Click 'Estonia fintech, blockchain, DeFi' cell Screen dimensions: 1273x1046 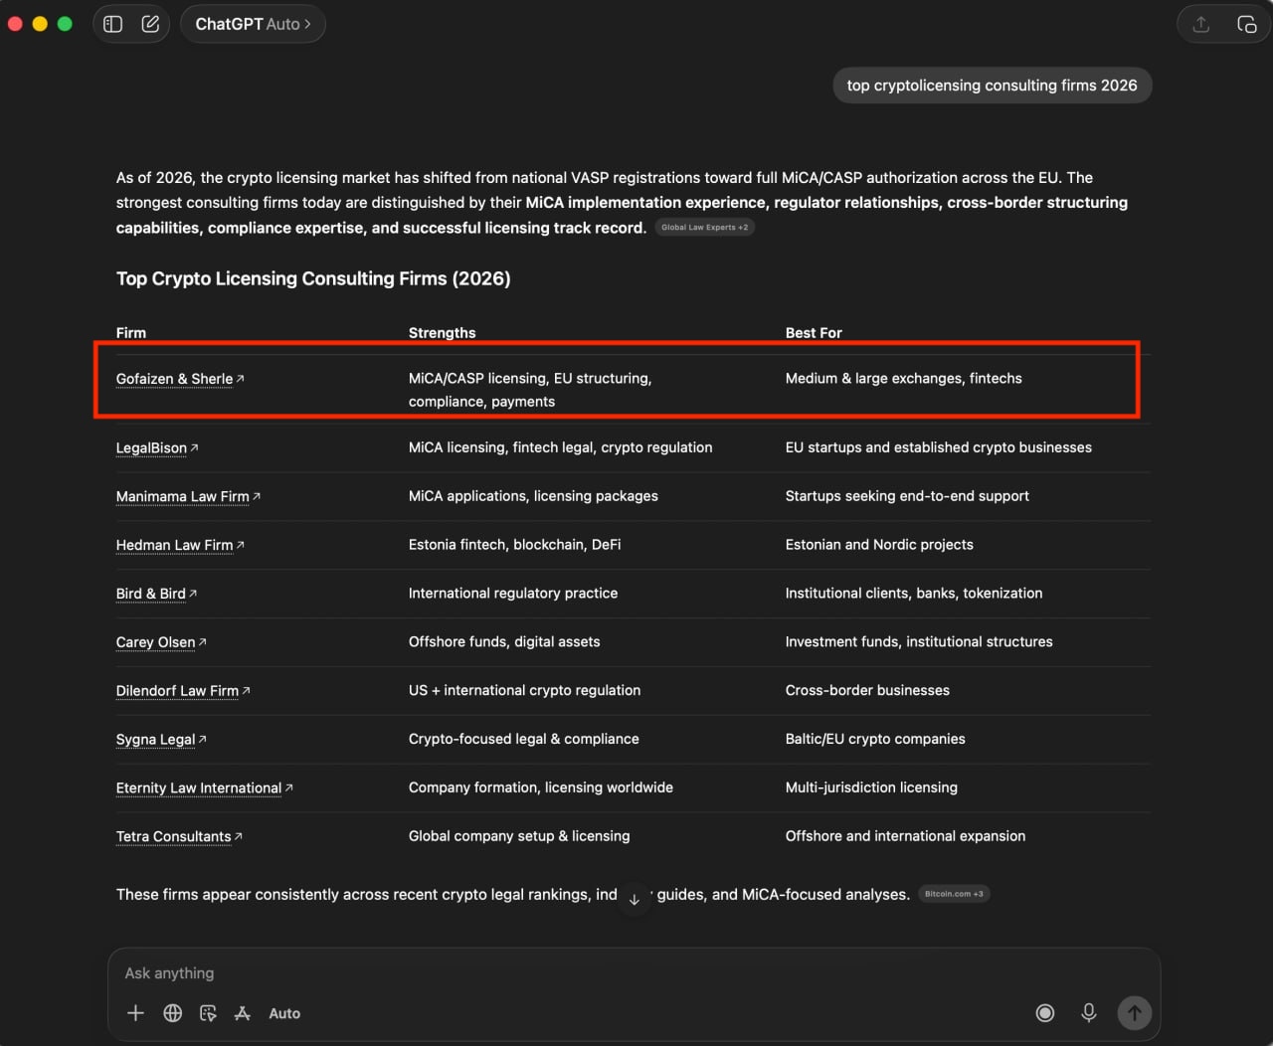coord(515,545)
